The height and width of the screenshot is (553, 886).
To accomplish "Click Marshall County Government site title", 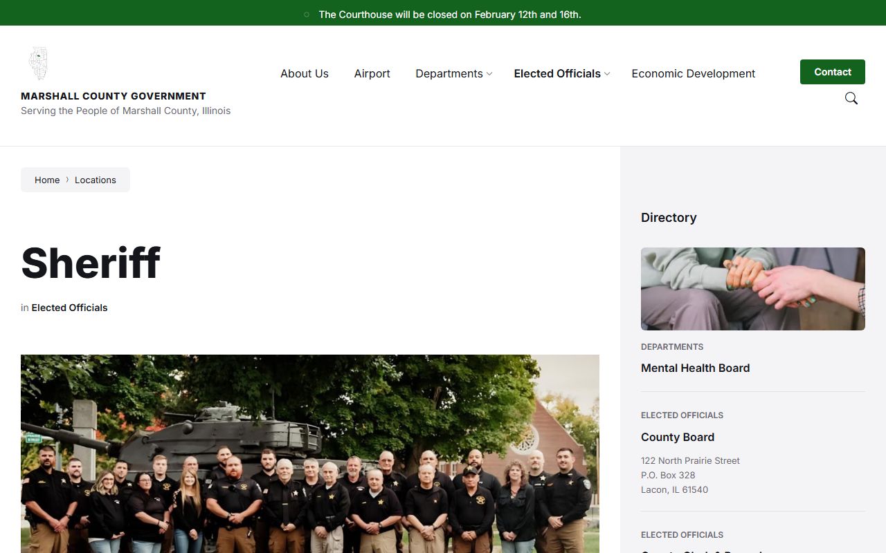I will pos(114,96).
